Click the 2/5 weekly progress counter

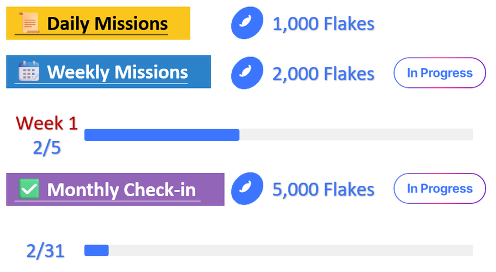click(x=47, y=148)
